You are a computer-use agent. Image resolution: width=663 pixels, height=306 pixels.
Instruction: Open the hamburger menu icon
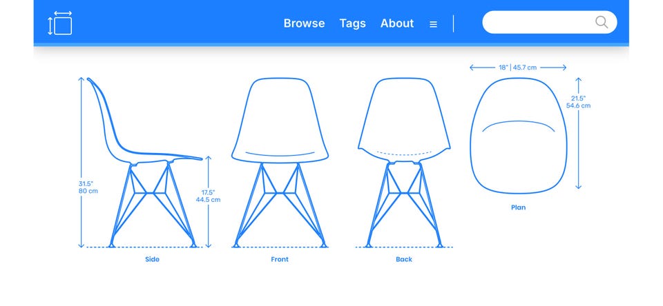click(433, 25)
